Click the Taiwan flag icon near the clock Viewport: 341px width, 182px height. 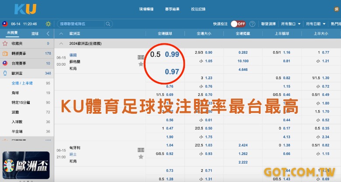[x=5, y=24]
